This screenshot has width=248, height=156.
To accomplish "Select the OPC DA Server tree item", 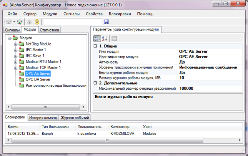I will point(38,79).
